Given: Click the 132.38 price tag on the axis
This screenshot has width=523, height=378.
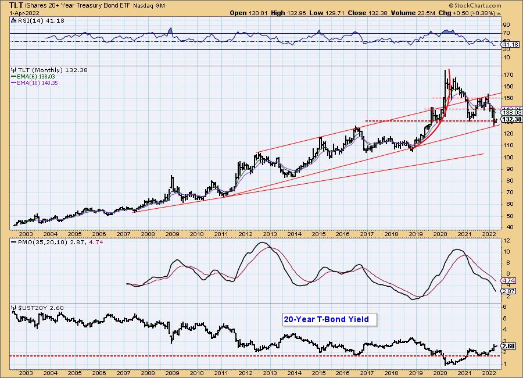Looking at the screenshot, I should 512,119.
